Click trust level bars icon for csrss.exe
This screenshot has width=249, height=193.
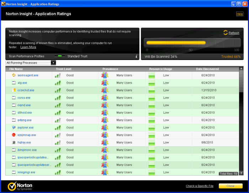pyautogui.click(x=58, y=98)
